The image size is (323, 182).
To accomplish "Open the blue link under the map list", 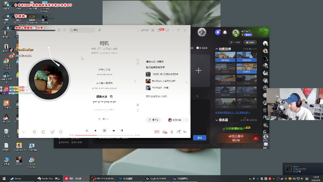I will (233, 112).
